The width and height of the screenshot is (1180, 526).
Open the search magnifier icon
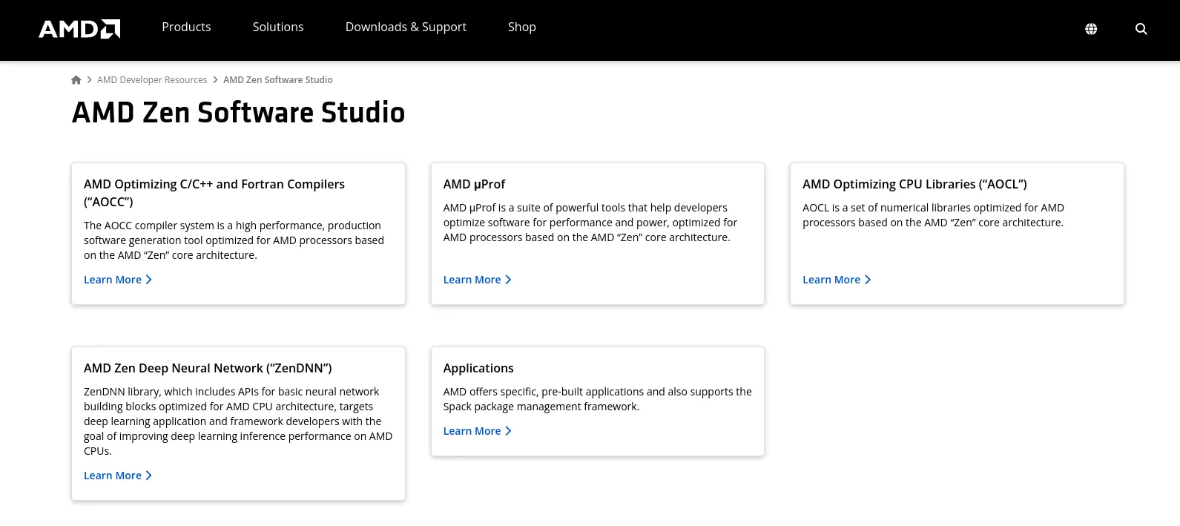coord(1141,29)
